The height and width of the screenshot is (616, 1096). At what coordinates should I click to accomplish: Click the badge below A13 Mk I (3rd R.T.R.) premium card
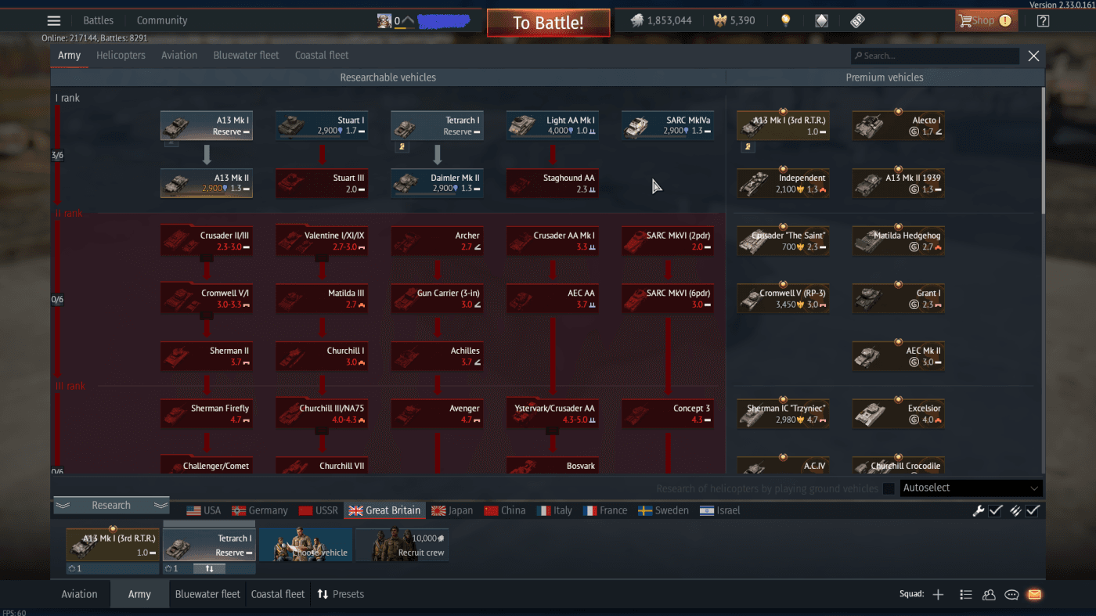coord(748,146)
